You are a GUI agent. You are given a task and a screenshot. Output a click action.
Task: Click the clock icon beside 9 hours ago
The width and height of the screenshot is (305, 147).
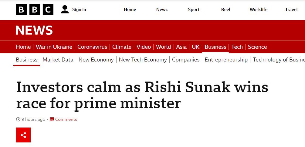pos(18,119)
